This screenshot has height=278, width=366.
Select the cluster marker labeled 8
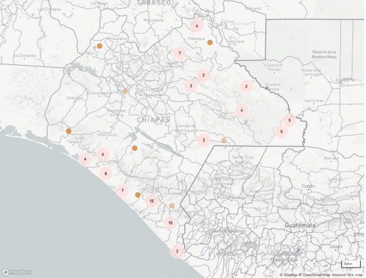(x=106, y=174)
